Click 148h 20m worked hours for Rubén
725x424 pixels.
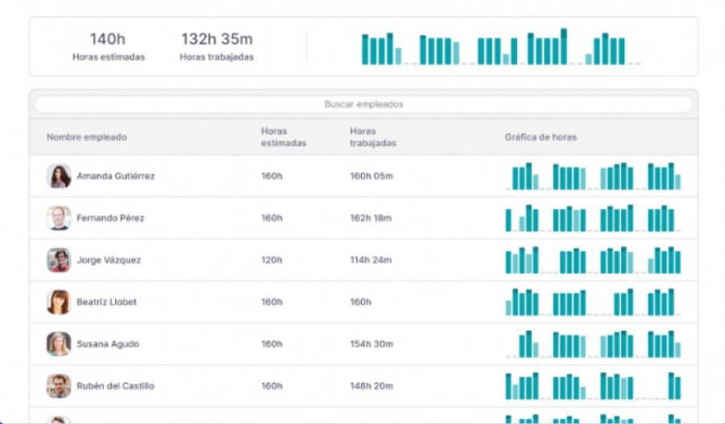371,386
